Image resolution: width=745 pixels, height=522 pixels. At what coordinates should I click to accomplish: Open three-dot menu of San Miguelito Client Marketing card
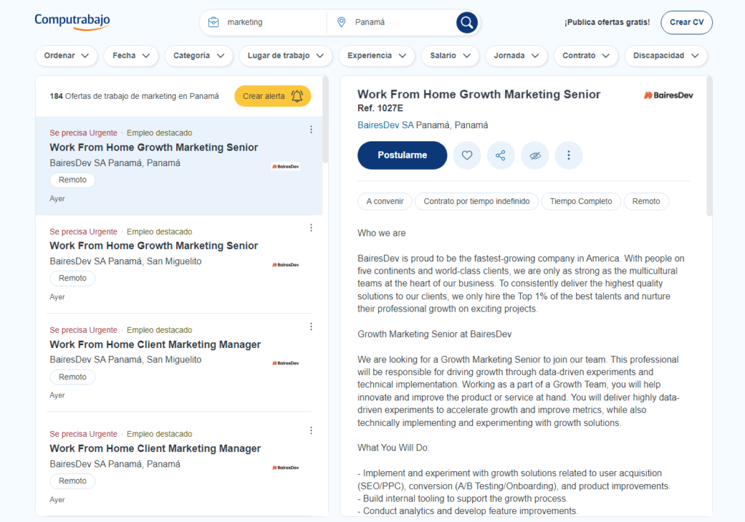pos(311,327)
